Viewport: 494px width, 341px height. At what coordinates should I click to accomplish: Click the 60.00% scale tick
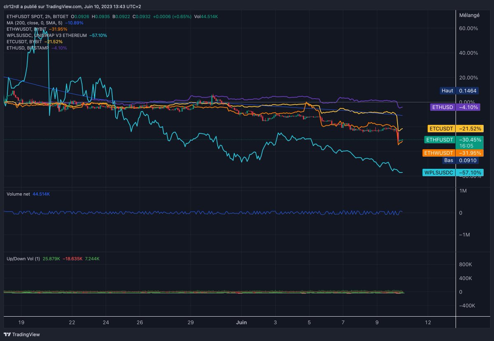point(468,28)
